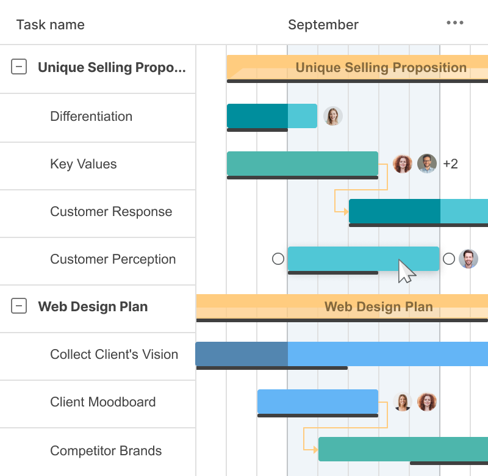Image resolution: width=488 pixels, height=476 pixels.
Task: Click left link circle of Customer Perception bar
Action: 278,259
